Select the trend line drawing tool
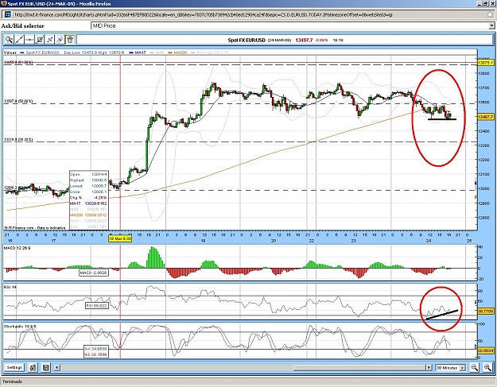Viewport: 497px width, 387px height. [x=19, y=40]
